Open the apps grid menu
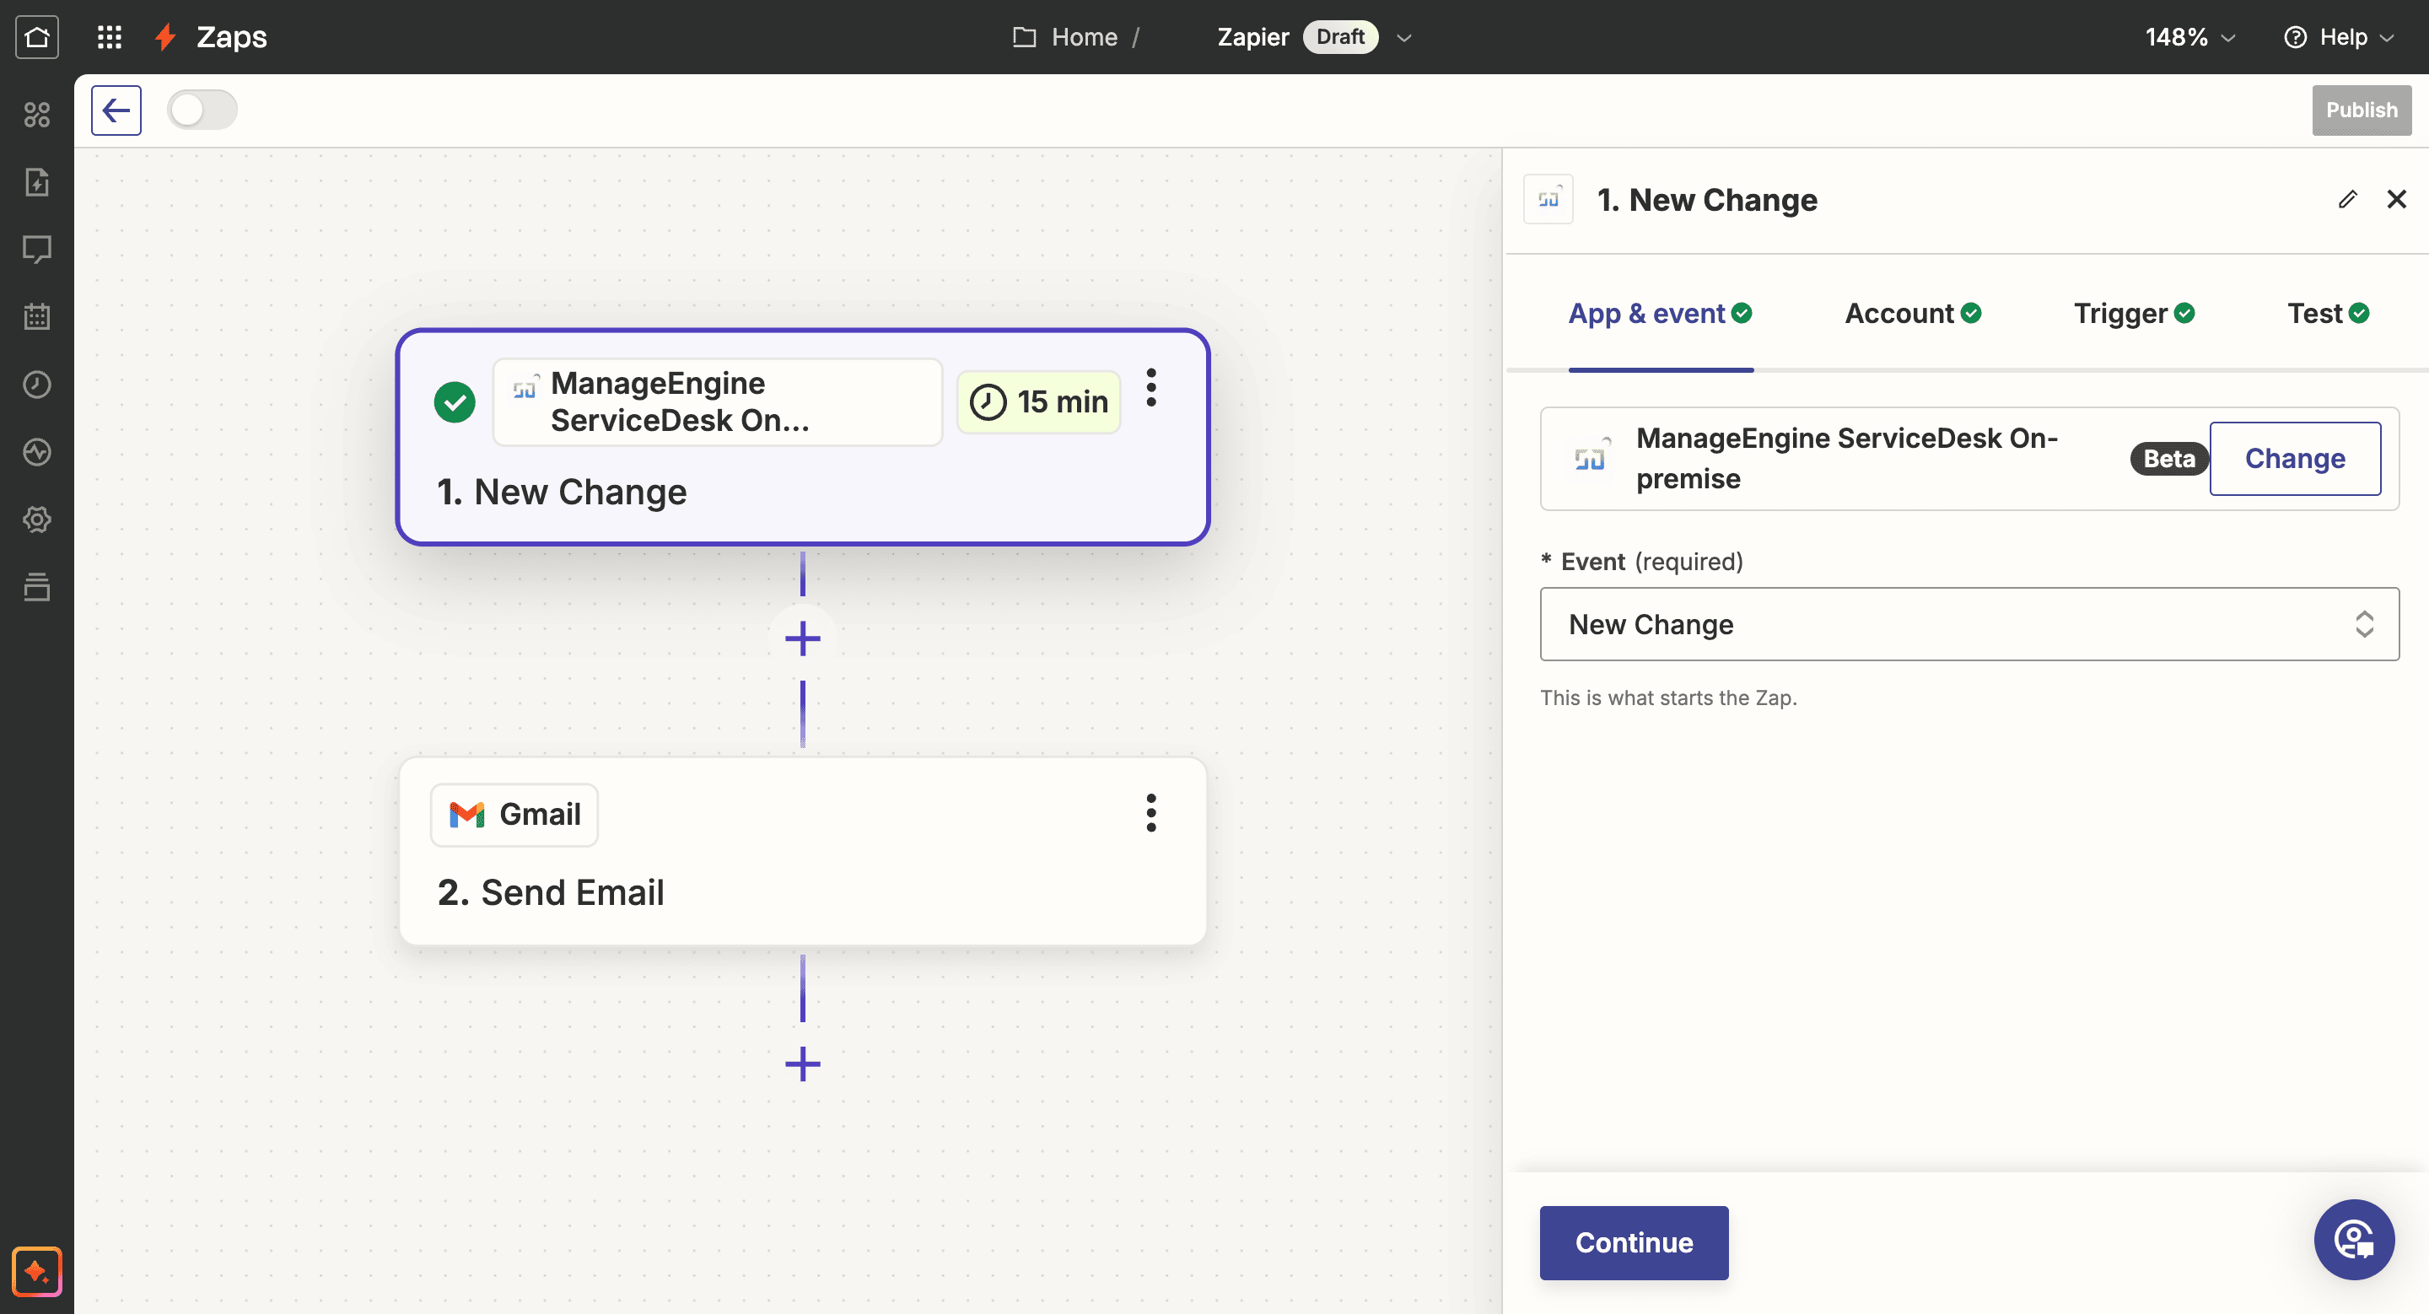 [x=110, y=37]
